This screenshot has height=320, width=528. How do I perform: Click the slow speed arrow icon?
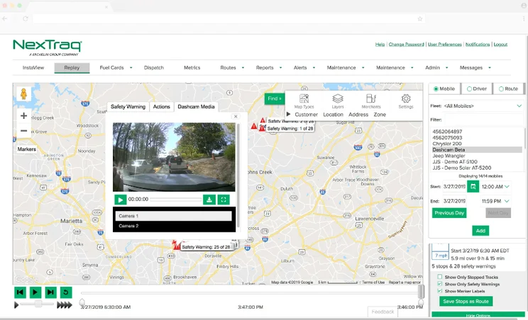pos(16,305)
